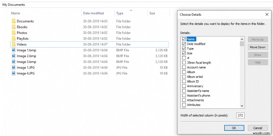Uncheck the Type detail checkbox

click(184, 49)
